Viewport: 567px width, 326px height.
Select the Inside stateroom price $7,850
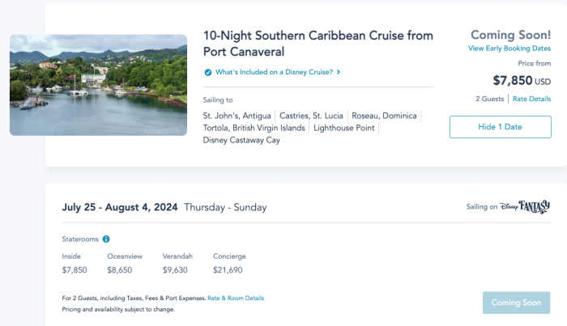click(75, 270)
